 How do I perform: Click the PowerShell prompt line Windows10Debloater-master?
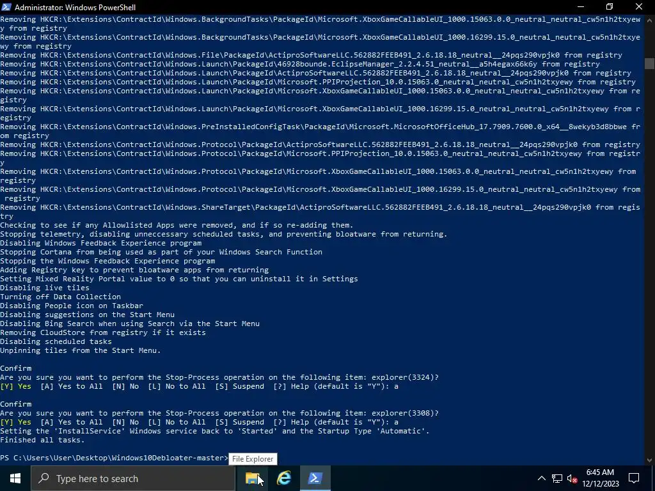tap(114, 458)
